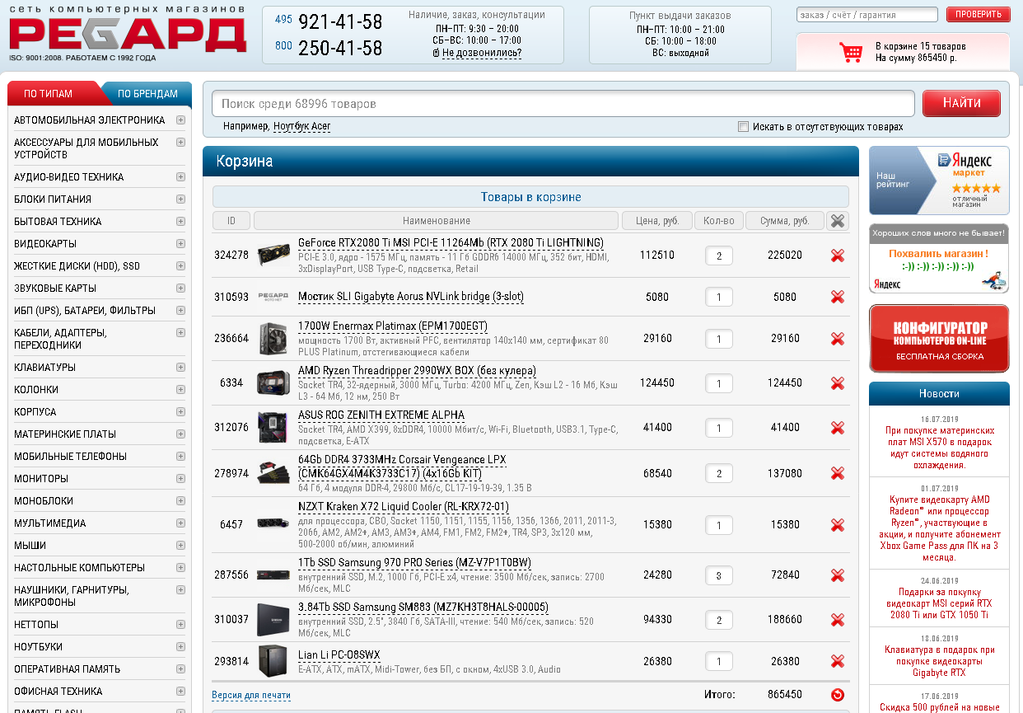Expand the Клавиатуры category
This screenshot has height=713, width=1023.
180,368
